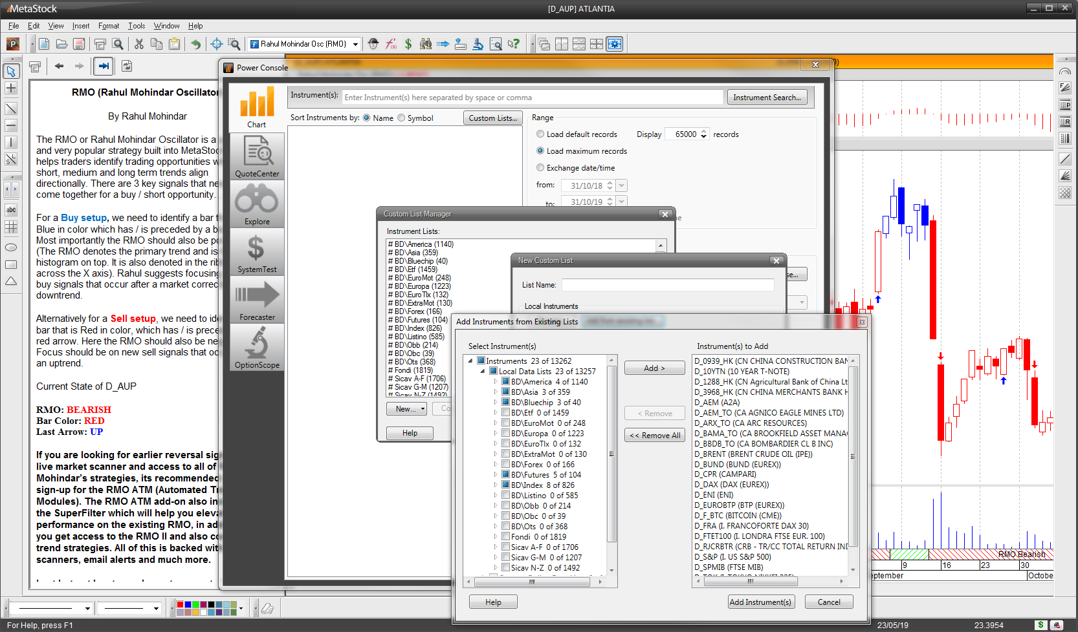The width and height of the screenshot is (1078, 632).
Task: Open the Edit menu
Action: coord(34,26)
